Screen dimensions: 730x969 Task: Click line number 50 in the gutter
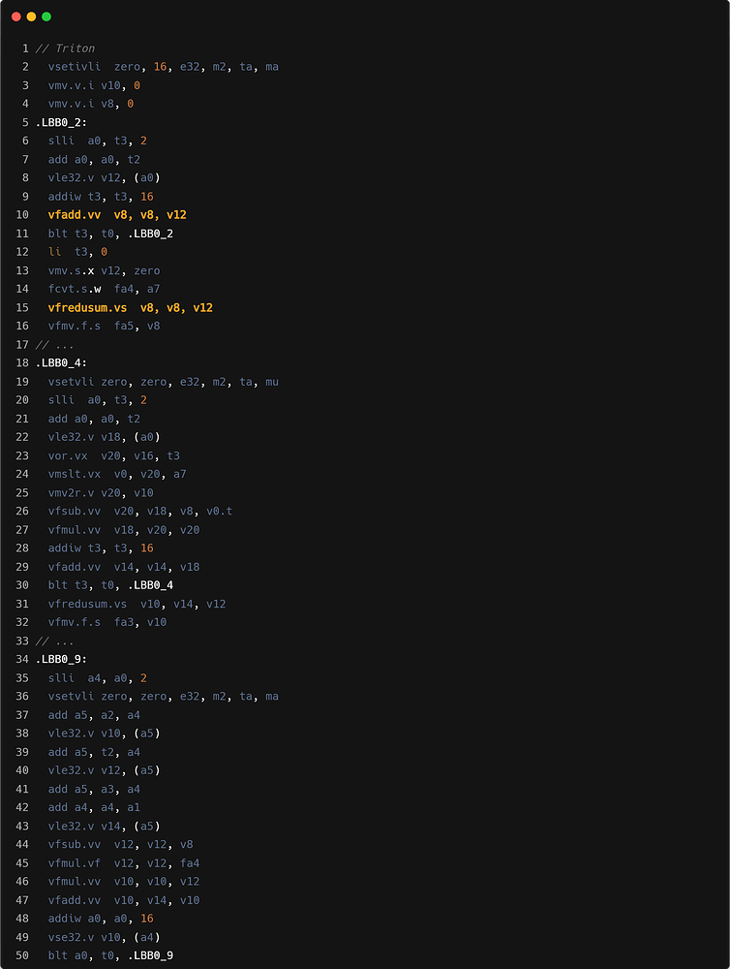[22, 956]
